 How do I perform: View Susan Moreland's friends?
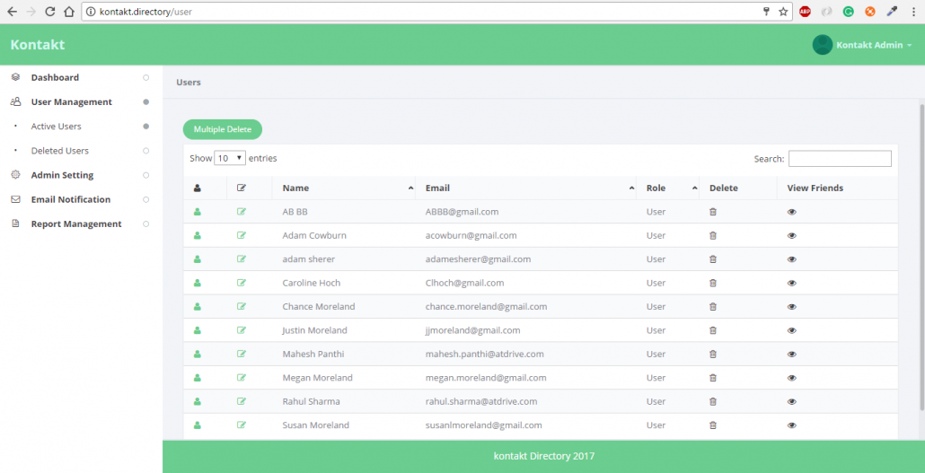(792, 425)
